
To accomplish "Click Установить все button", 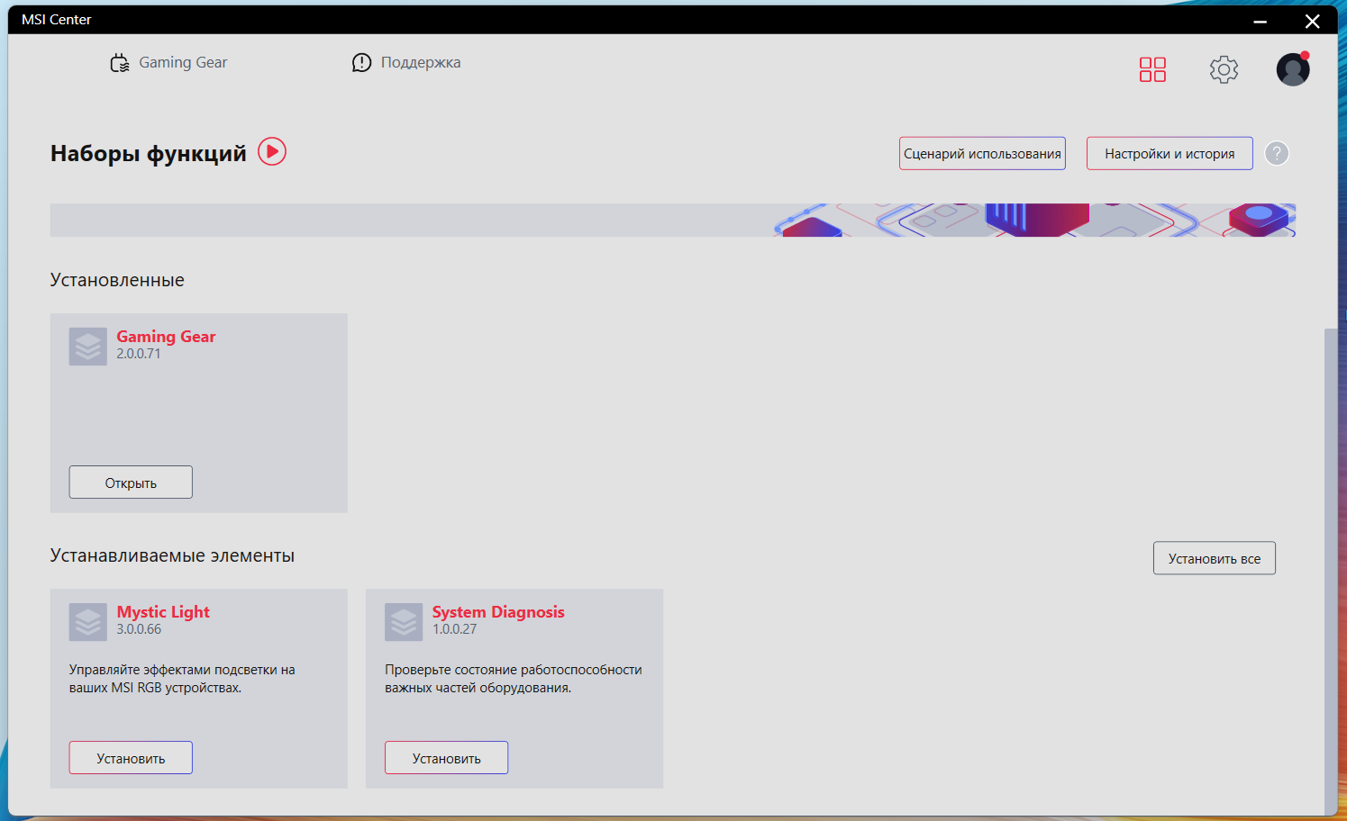I will coord(1215,558).
